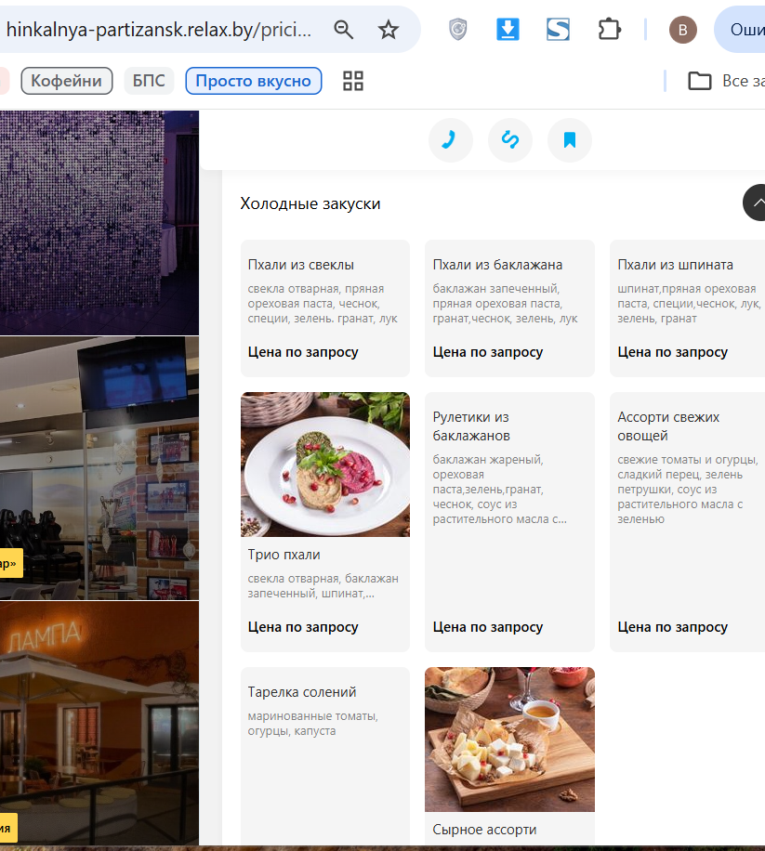Open the Тарелка солений card
Image resolution: width=765 pixels, height=851 pixels.
coord(325,755)
